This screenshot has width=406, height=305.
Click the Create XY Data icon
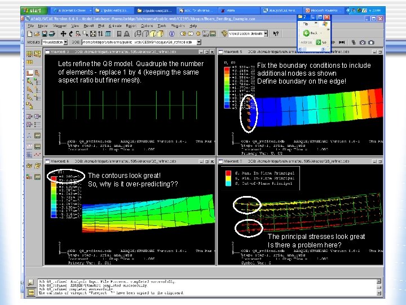click(x=29, y=146)
